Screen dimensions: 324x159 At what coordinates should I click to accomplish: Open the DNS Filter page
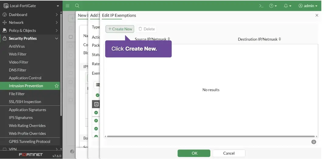(18, 70)
